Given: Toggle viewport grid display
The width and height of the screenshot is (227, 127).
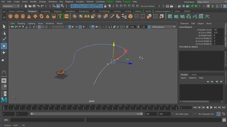Looking at the screenshot, I should click(39, 27).
